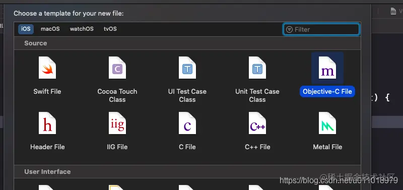The height and width of the screenshot is (190, 403).
Task: Switch to the macOS platform tab
Action: (x=50, y=29)
